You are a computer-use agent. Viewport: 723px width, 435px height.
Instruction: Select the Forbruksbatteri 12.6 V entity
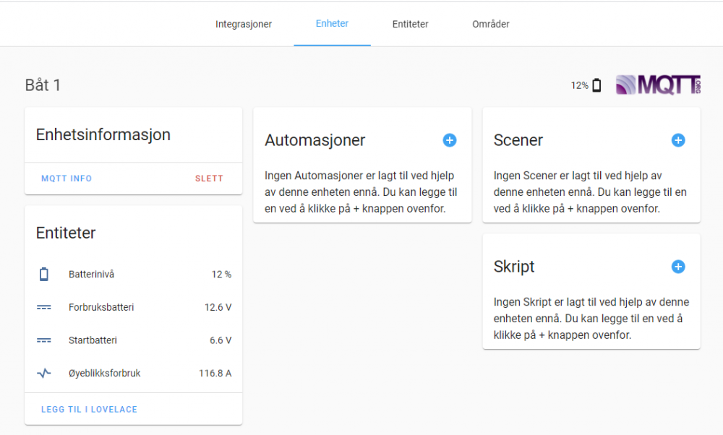pos(134,308)
